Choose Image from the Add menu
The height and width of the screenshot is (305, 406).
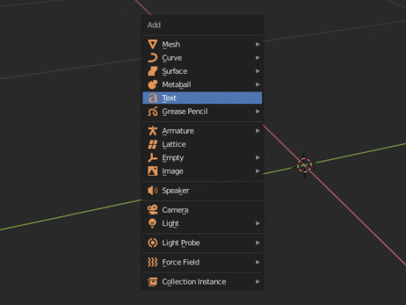[202, 171]
